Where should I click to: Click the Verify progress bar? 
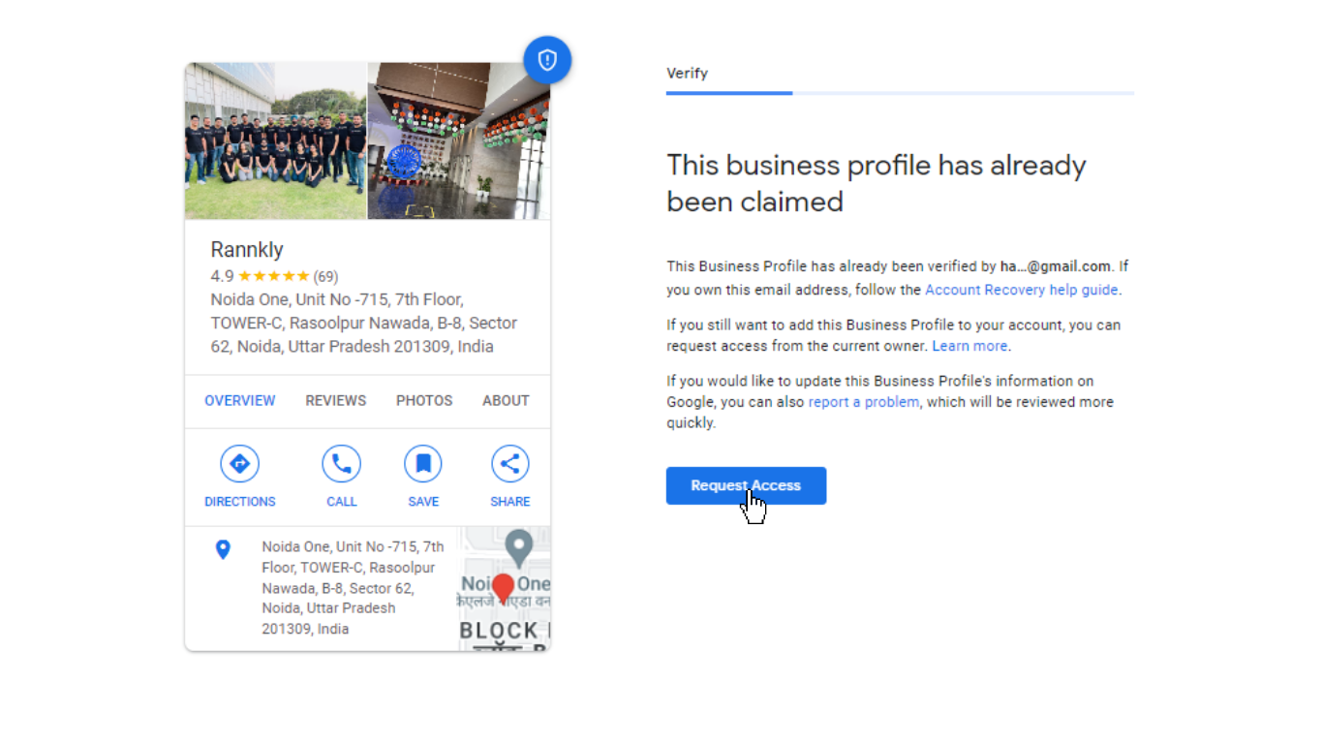(900, 93)
